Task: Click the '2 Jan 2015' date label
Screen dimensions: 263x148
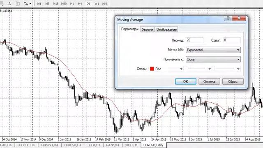Action: coord(65,139)
